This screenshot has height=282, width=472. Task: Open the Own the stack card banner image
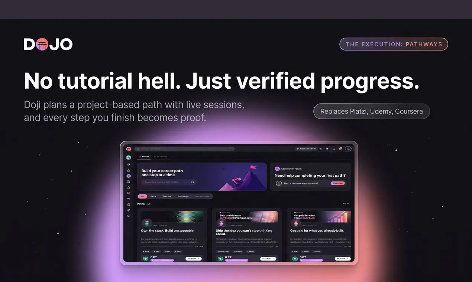[x=172, y=217]
